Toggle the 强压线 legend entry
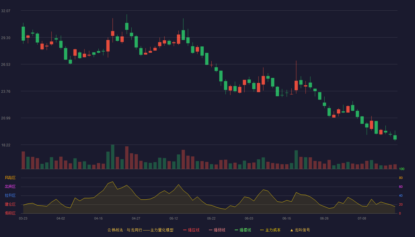The width and height of the screenshot is (415, 237). pyautogui.click(x=191, y=230)
